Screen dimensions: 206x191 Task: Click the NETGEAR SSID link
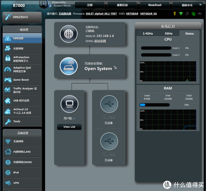point(132,14)
